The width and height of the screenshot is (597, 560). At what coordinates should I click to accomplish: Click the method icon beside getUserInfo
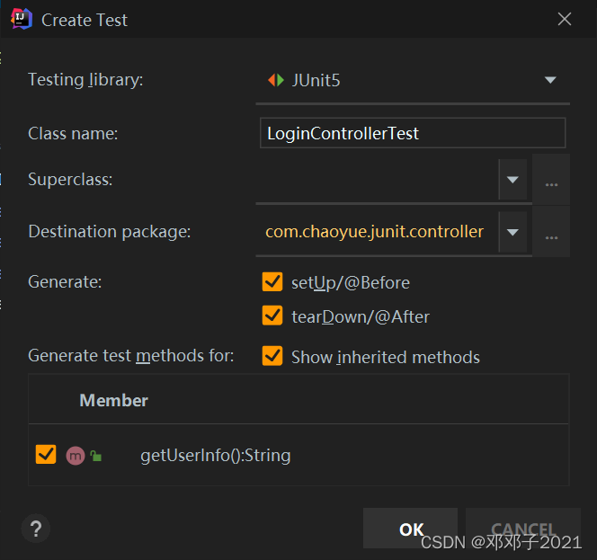coord(76,456)
